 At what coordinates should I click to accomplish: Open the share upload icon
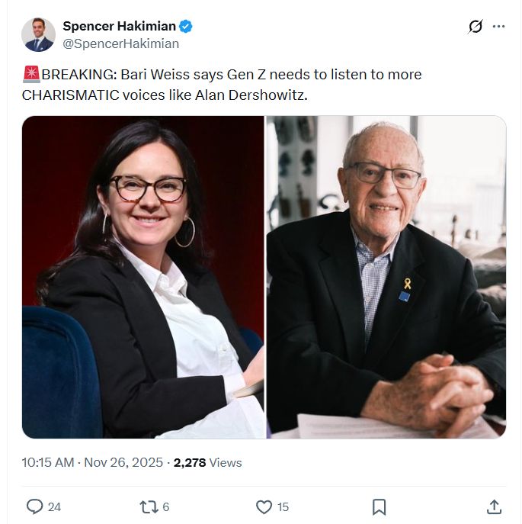pos(494,506)
